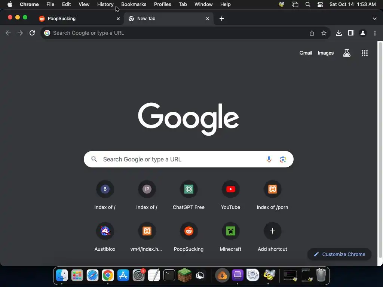Open Chrome three-dot menu
Screen dimensions: 383x287
[375, 33]
